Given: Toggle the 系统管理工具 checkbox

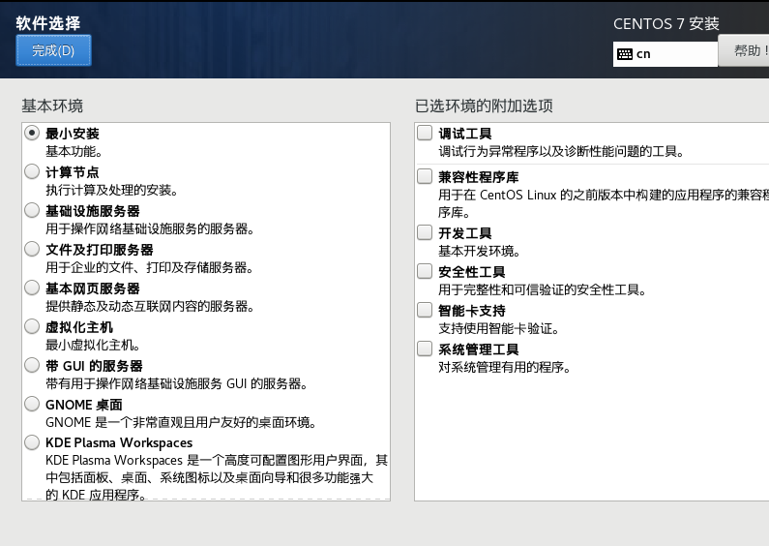Looking at the screenshot, I should [425, 349].
